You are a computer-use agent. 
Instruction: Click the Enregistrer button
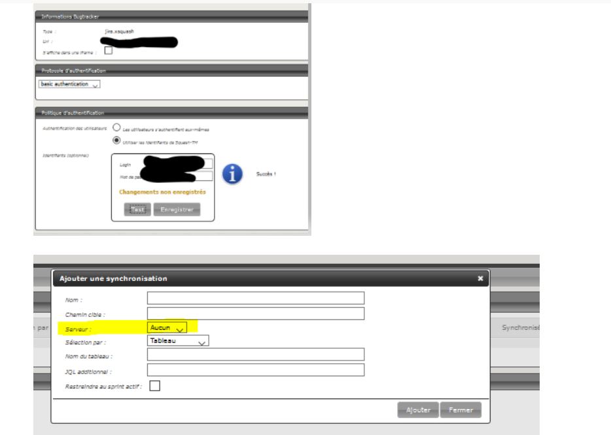click(x=177, y=209)
